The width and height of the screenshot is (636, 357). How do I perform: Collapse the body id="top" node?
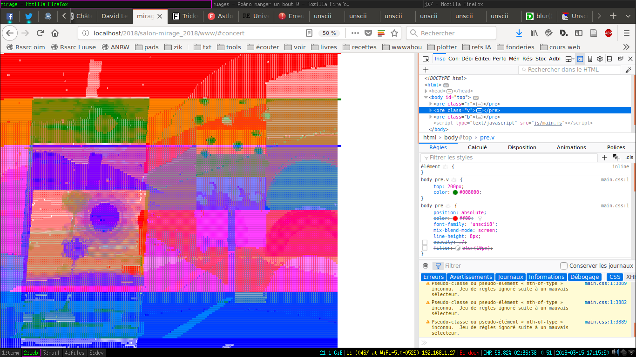426,98
